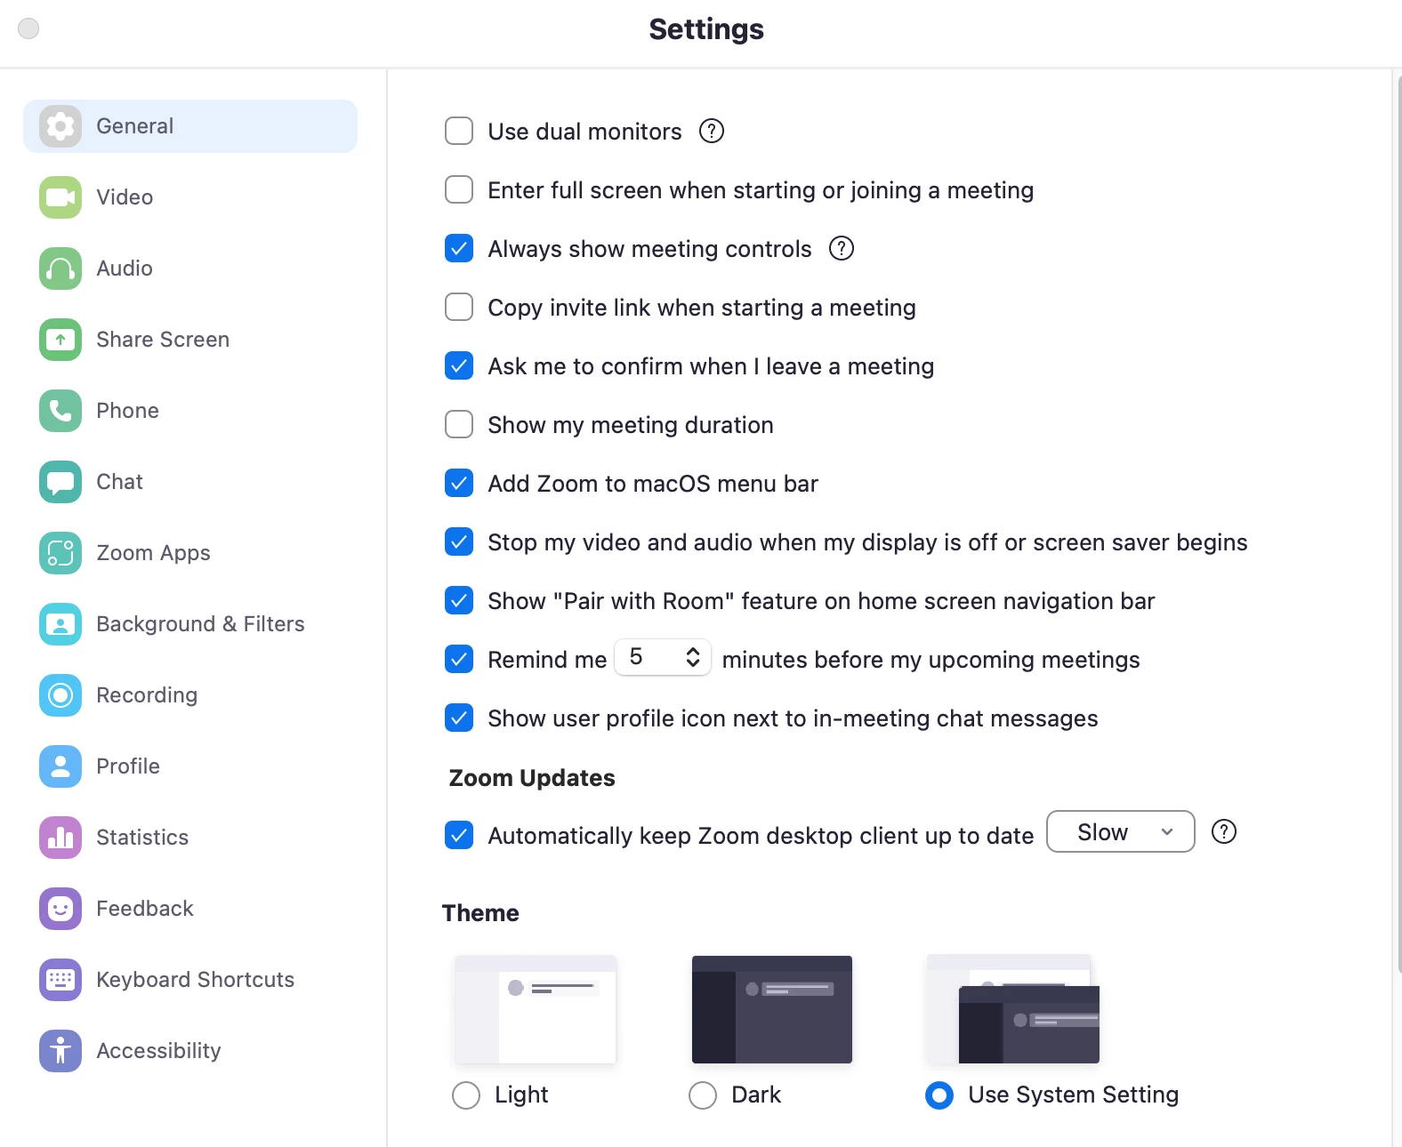Click the Chat bubble icon
Image resolution: width=1402 pixels, height=1147 pixels.
(60, 482)
